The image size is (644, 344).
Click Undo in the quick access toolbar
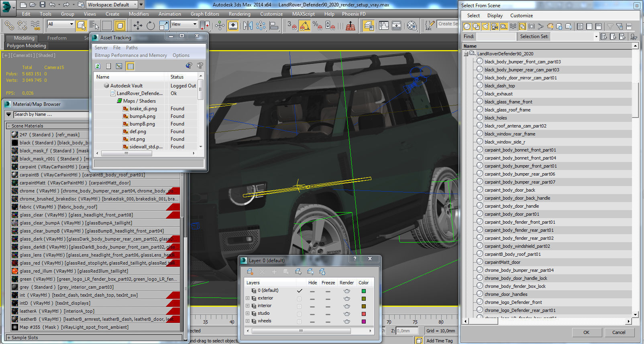tap(52, 5)
